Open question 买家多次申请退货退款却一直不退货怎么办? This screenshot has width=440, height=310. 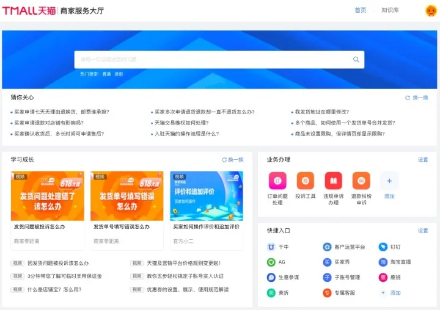click(205, 112)
